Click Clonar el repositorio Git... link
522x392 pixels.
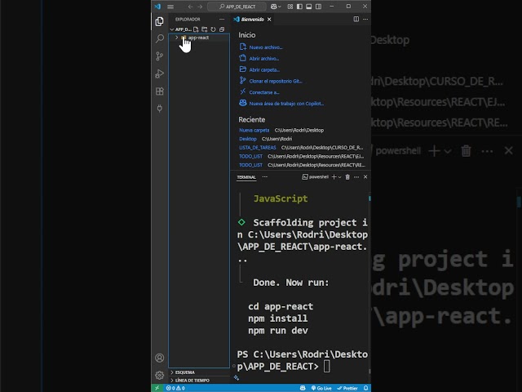276,82
